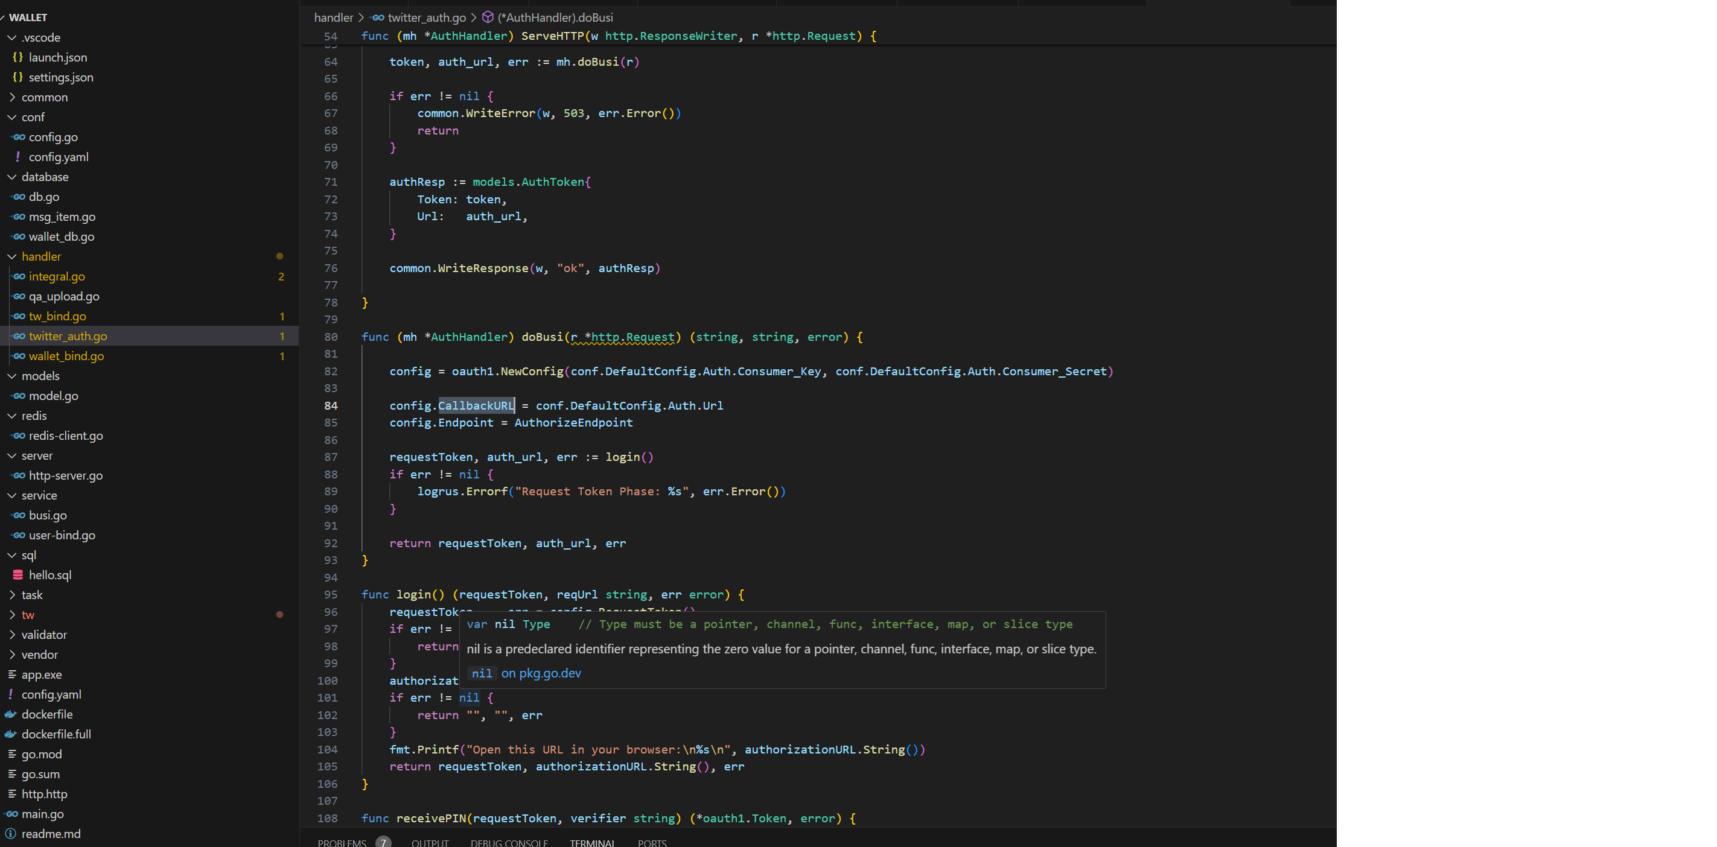Click on line 84 CallbackURL identifier

475,406
